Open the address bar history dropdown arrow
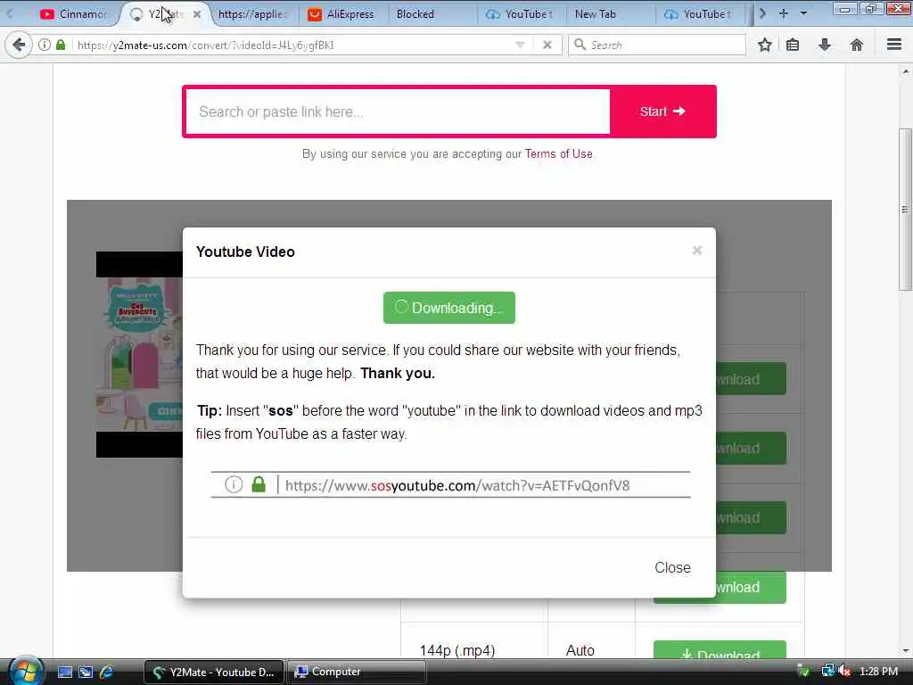 (x=520, y=45)
